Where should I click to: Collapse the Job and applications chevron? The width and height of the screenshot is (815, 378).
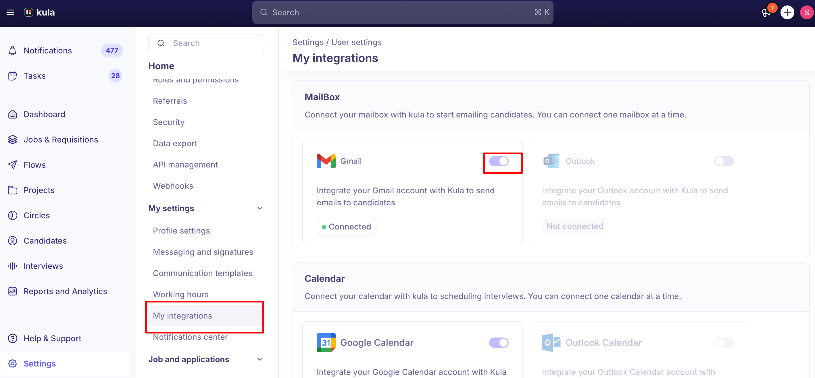[x=260, y=359]
